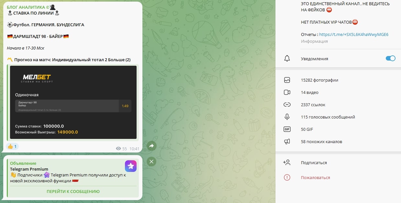
Task: Click the links chain icon
Action: [x=287, y=105]
